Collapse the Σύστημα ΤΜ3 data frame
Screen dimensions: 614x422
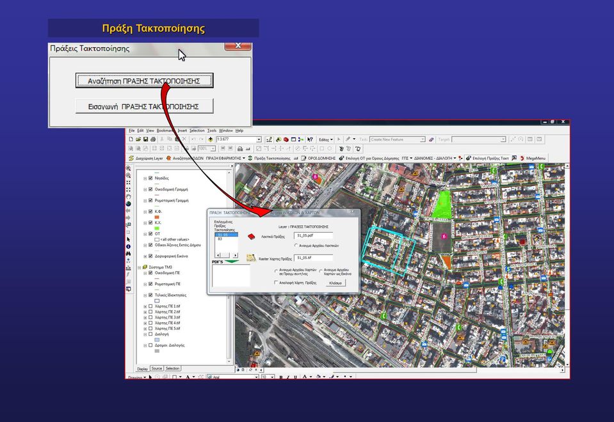click(139, 267)
